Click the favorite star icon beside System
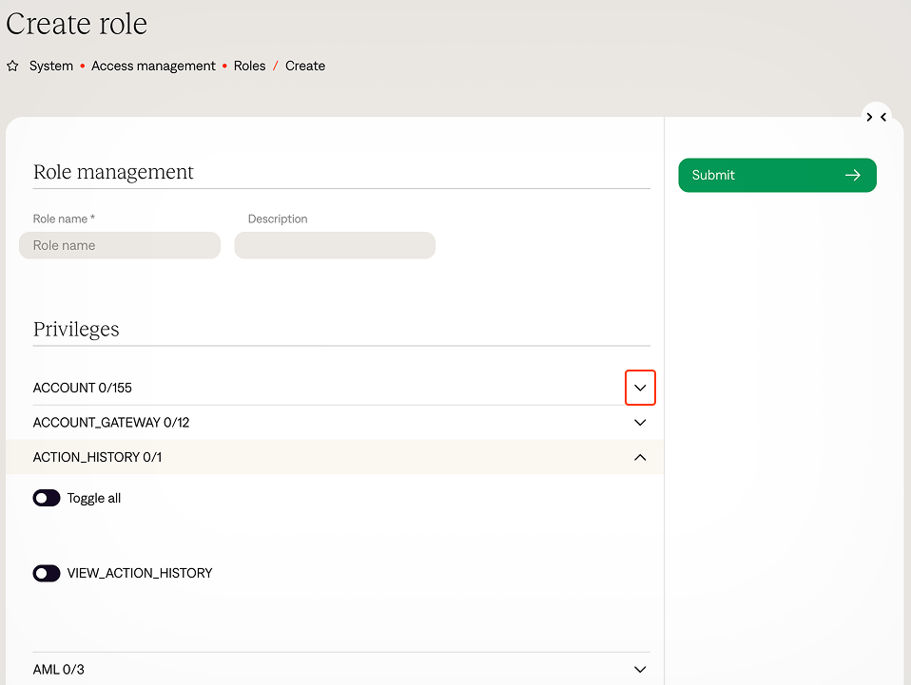The width and height of the screenshot is (911, 685). click(x=12, y=67)
